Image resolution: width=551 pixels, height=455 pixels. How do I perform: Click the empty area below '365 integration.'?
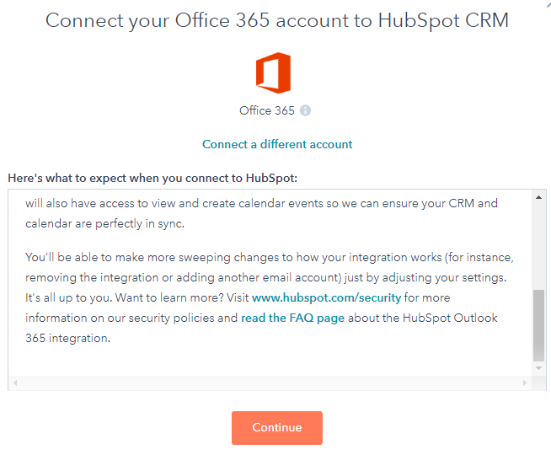[270, 361]
